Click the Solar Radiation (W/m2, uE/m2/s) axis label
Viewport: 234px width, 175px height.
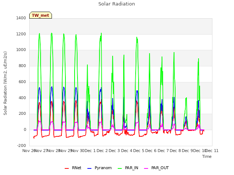pos(5,83)
